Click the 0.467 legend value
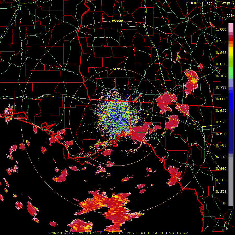The width and height of the screenshot is (235, 235). pos(221,145)
